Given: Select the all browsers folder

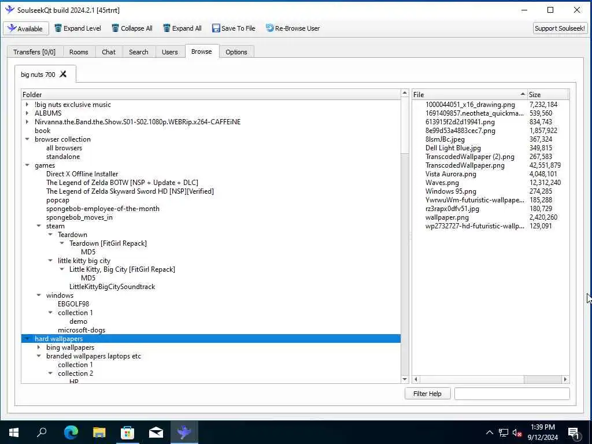Looking at the screenshot, I should pos(64,148).
